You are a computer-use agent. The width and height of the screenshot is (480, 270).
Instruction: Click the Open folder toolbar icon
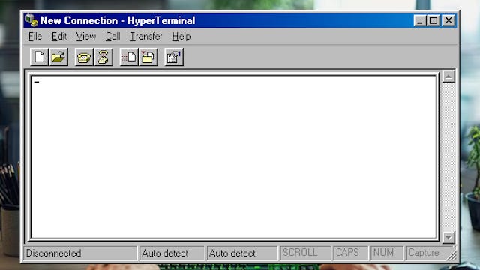coord(58,57)
